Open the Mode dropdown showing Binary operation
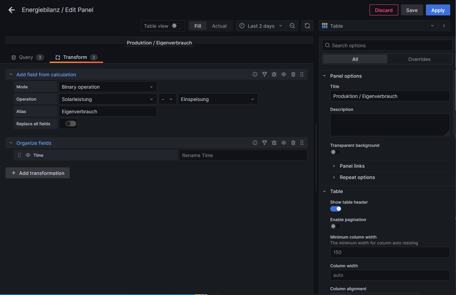Screen dimensions: 456x295 tap(108, 87)
